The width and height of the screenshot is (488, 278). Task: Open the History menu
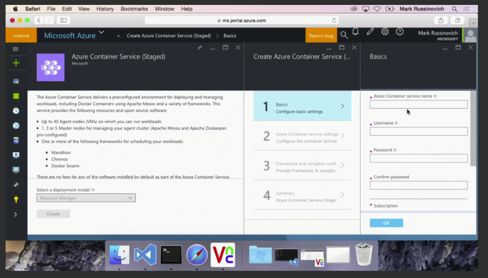[x=105, y=9]
